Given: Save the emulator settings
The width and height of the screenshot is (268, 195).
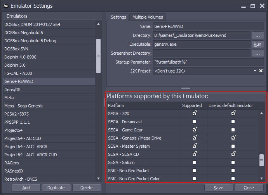Looking at the screenshot, I should coord(219,188).
